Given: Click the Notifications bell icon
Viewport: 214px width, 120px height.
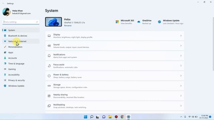Looking at the screenshot, I should (49, 56).
